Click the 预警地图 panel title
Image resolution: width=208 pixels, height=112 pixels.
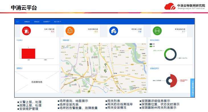[x=66, y=40]
